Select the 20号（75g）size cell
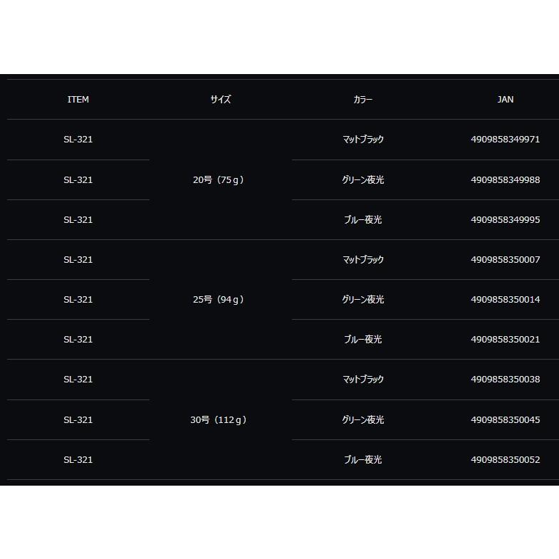Screen dimensions: 559x559 [x=219, y=180]
